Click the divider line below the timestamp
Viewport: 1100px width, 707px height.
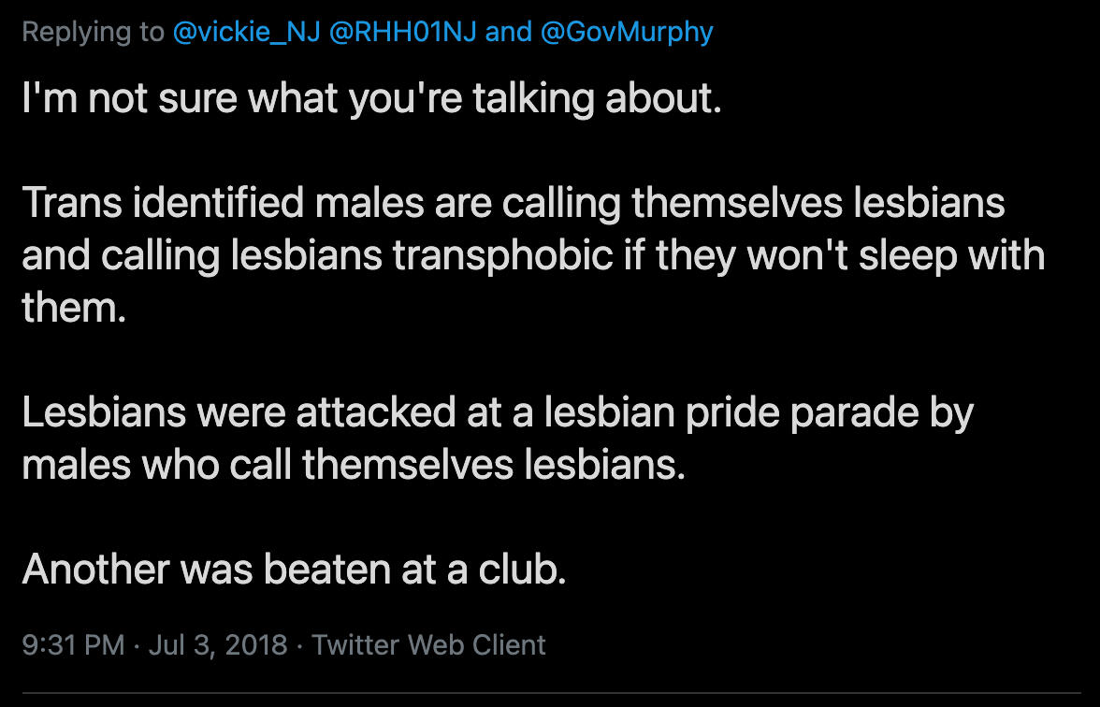click(550, 693)
